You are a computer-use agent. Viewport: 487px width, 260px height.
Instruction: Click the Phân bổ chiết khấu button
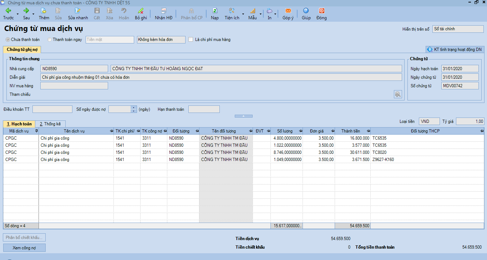point(24,238)
